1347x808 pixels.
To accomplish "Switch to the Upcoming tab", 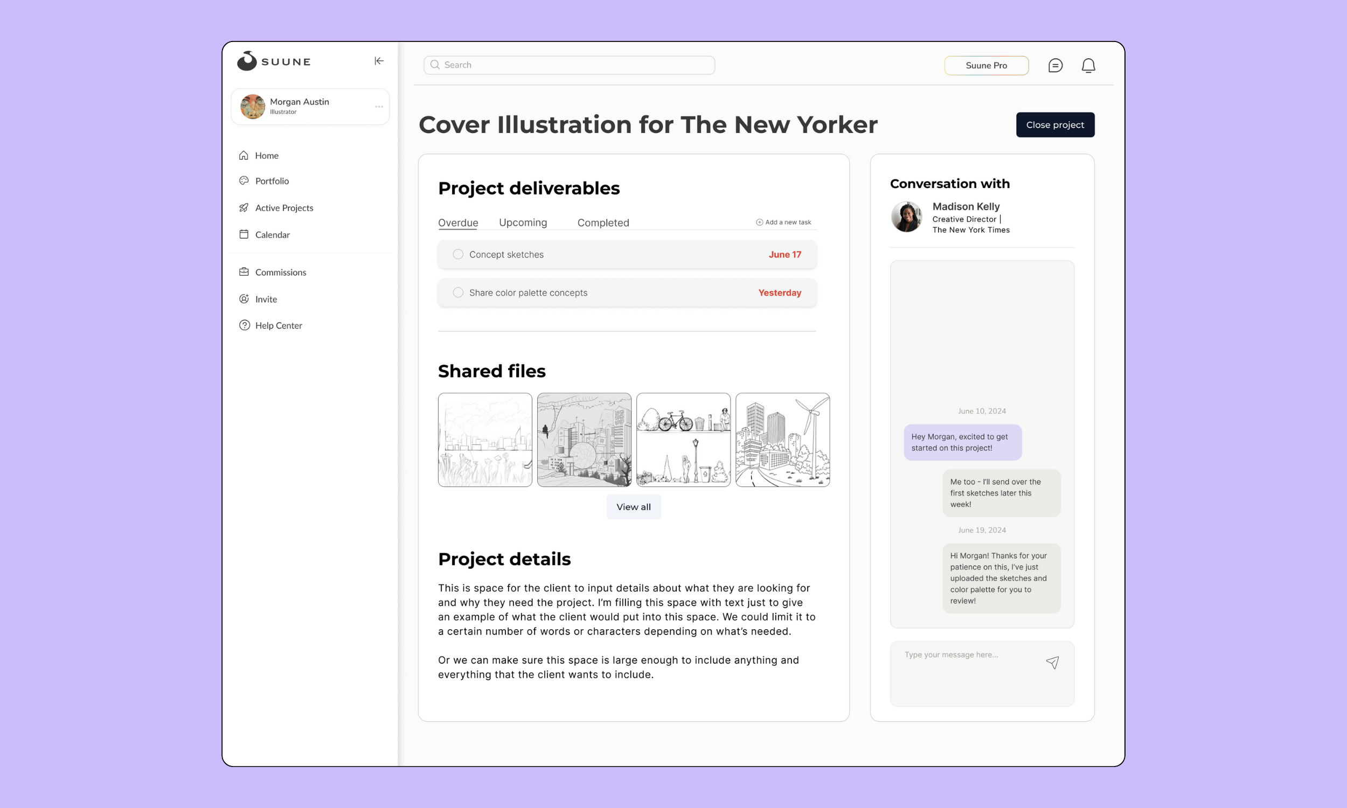I will pyautogui.click(x=523, y=222).
